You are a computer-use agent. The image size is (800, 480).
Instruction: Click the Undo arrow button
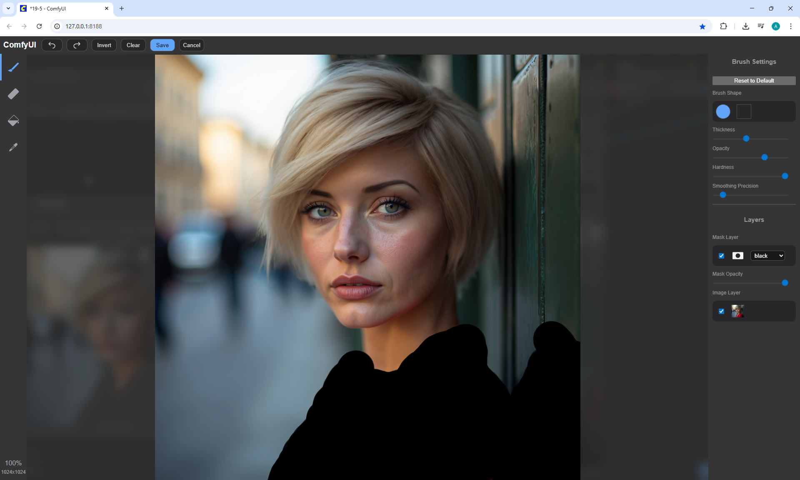pyautogui.click(x=52, y=45)
